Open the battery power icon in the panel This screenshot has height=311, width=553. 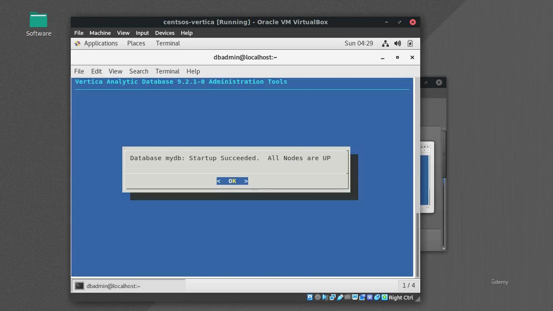click(410, 43)
